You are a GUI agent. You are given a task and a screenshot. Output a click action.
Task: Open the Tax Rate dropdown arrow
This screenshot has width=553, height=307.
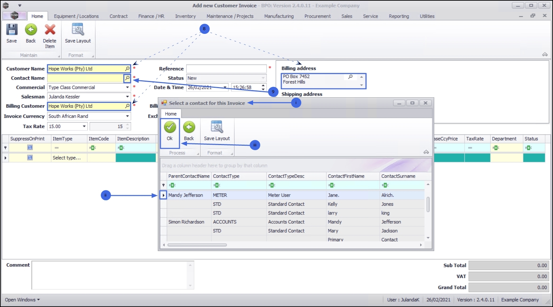(x=84, y=126)
